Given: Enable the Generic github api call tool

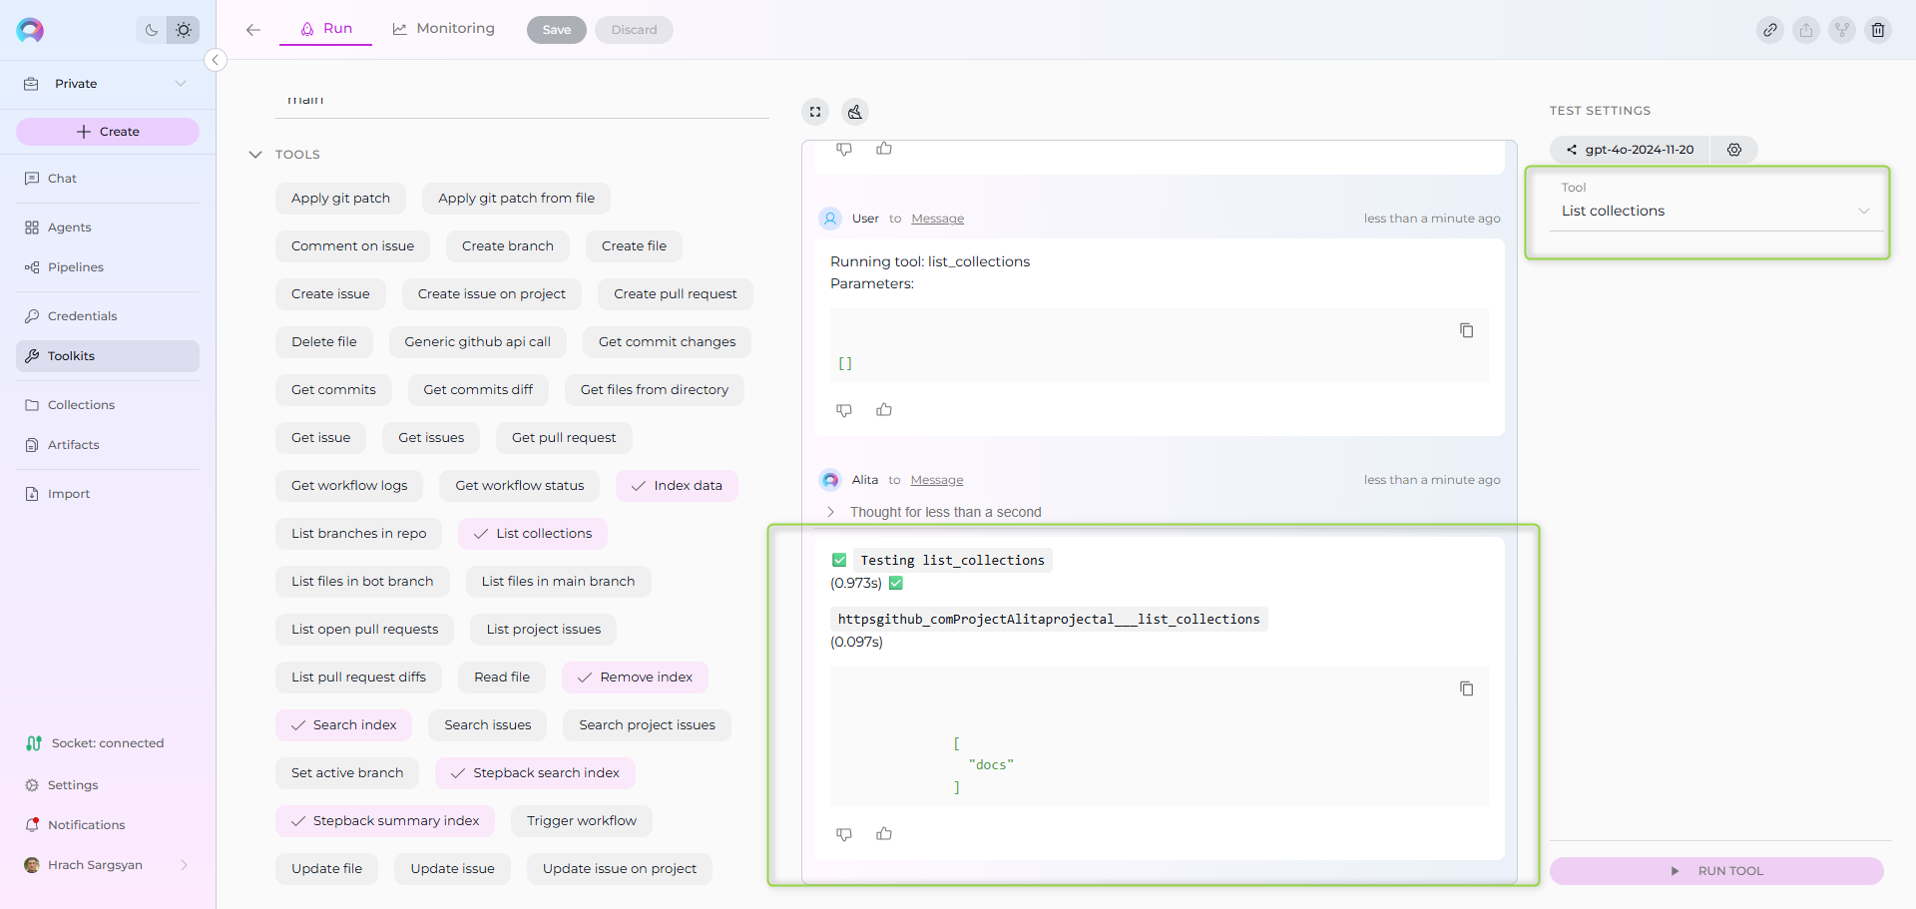Looking at the screenshot, I should tap(477, 342).
